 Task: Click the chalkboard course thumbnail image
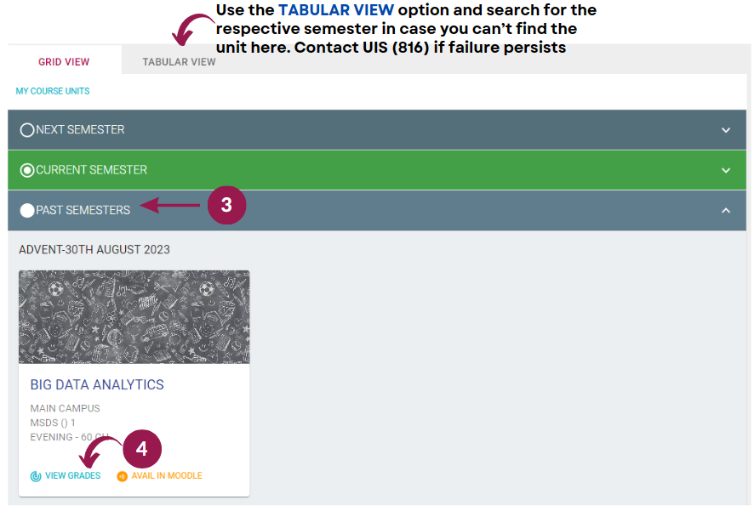(134, 317)
